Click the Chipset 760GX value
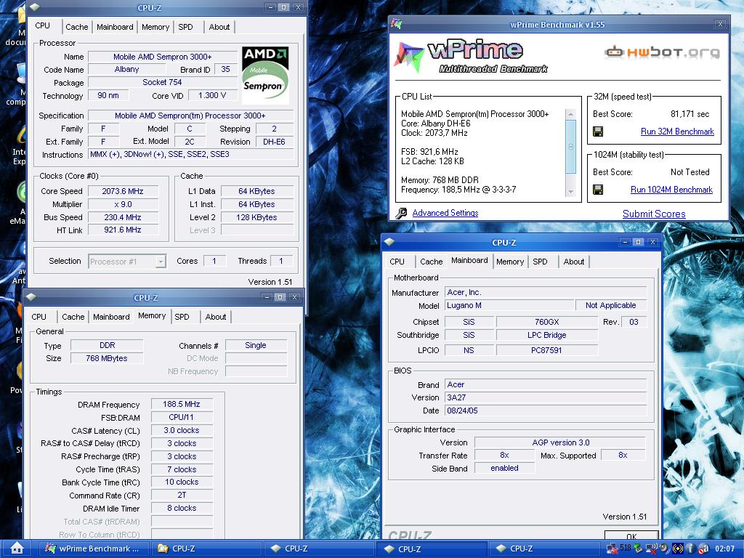 [x=546, y=322]
